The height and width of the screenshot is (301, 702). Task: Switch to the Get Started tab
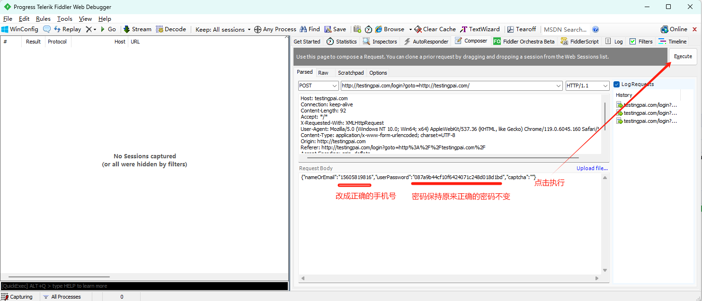tap(307, 42)
